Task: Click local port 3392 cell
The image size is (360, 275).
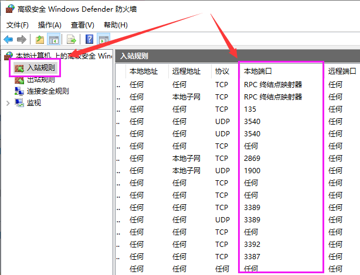Action: 252,245
